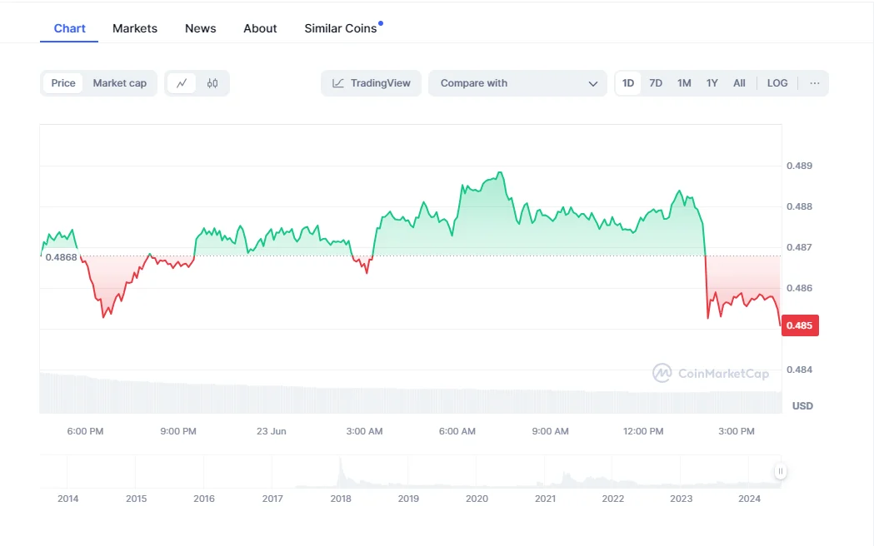Viewport: 874px width, 546px height.
Task: Switch to candlestick chart icon
Action: pos(212,83)
